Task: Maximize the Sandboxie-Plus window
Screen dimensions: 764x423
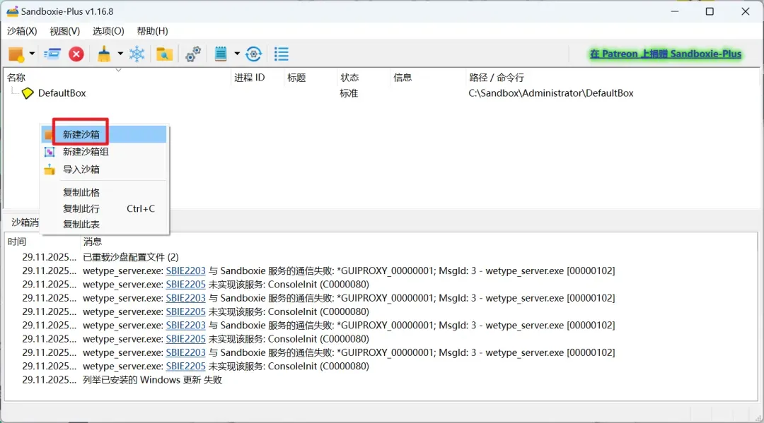Action: pos(710,11)
